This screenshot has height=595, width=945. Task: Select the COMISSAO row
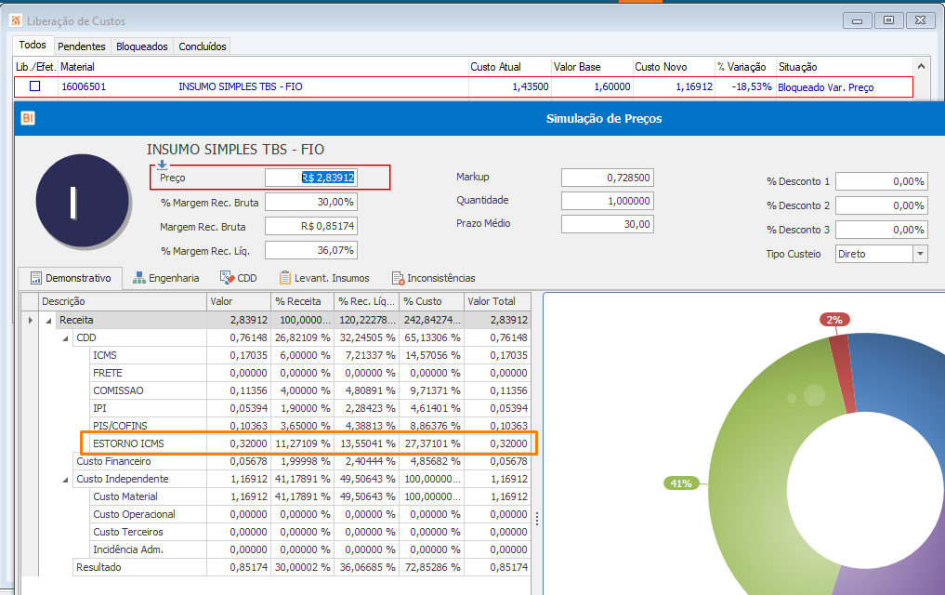click(x=308, y=390)
